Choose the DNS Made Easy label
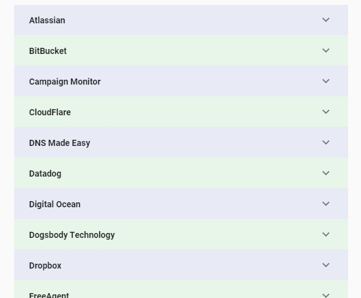The width and height of the screenshot is (361, 298). pyautogui.click(x=60, y=143)
